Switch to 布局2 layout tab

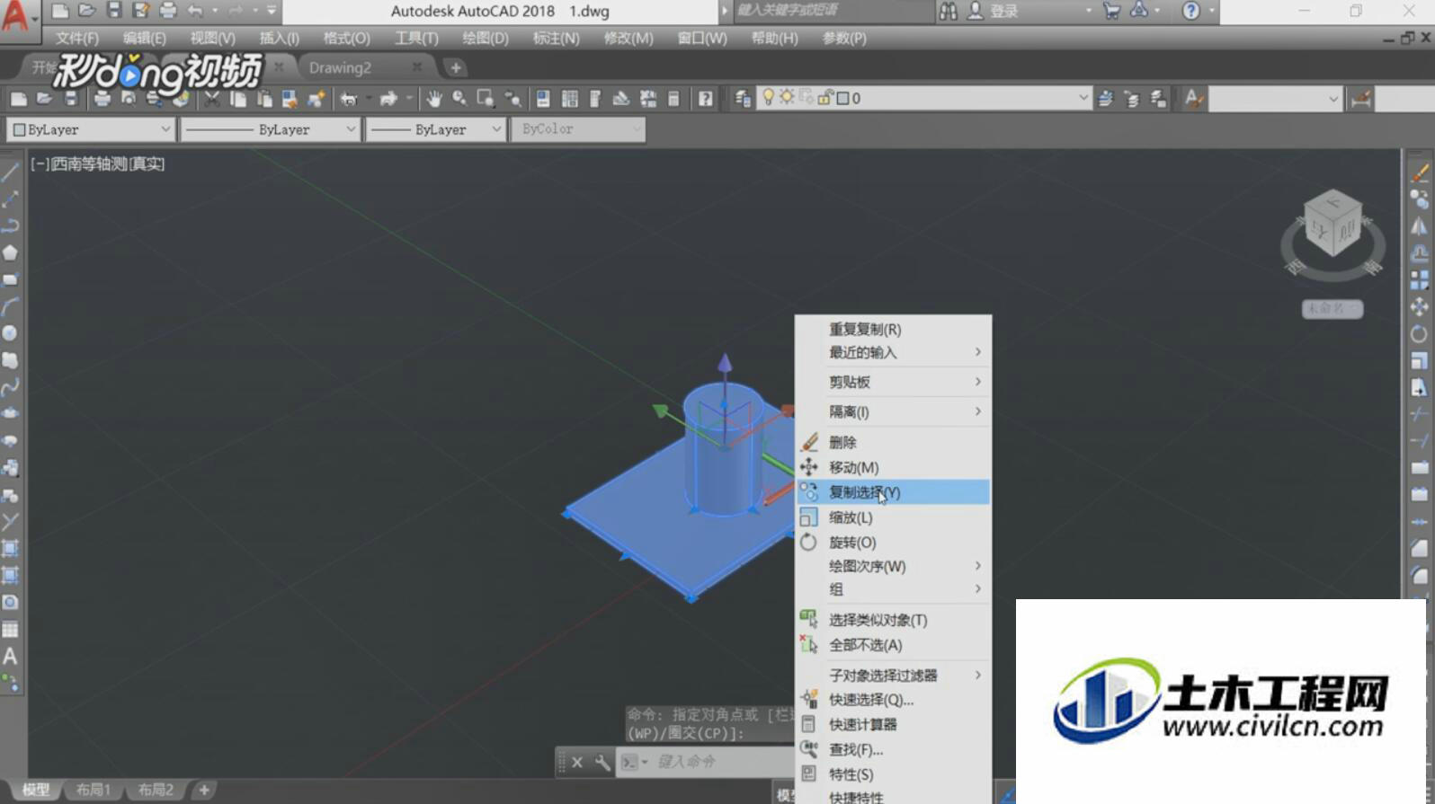pos(156,790)
